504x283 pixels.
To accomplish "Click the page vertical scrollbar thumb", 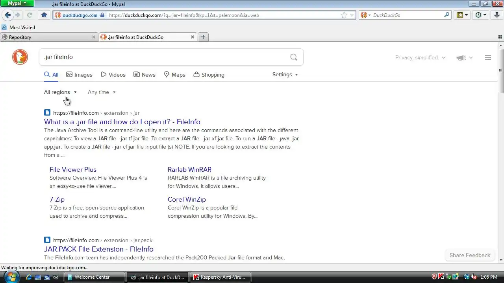I will pos(500,71).
